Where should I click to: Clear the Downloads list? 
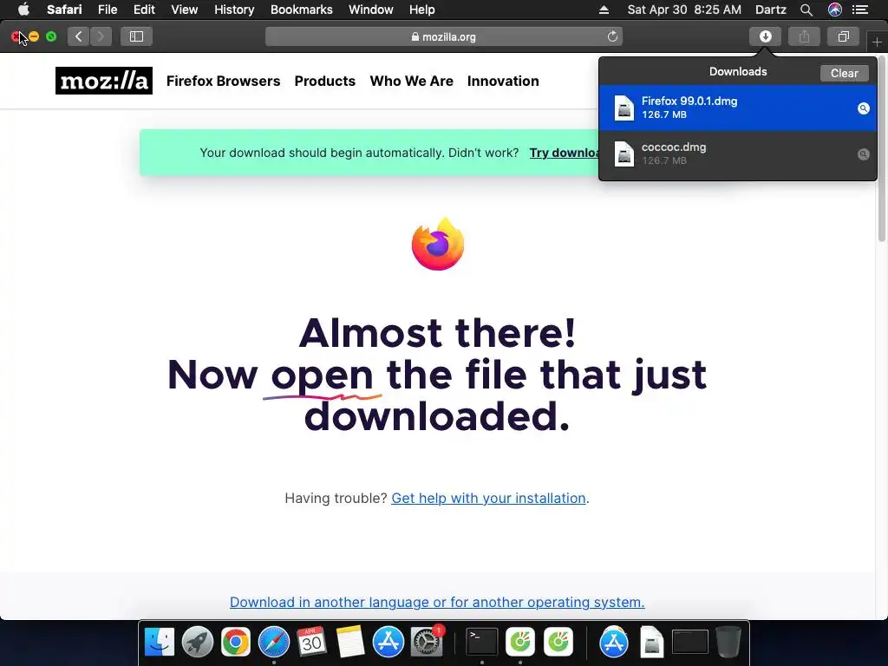pos(844,73)
